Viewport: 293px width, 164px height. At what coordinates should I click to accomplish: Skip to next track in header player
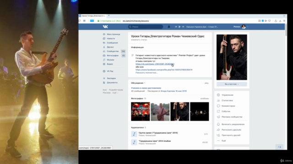coord(183,27)
